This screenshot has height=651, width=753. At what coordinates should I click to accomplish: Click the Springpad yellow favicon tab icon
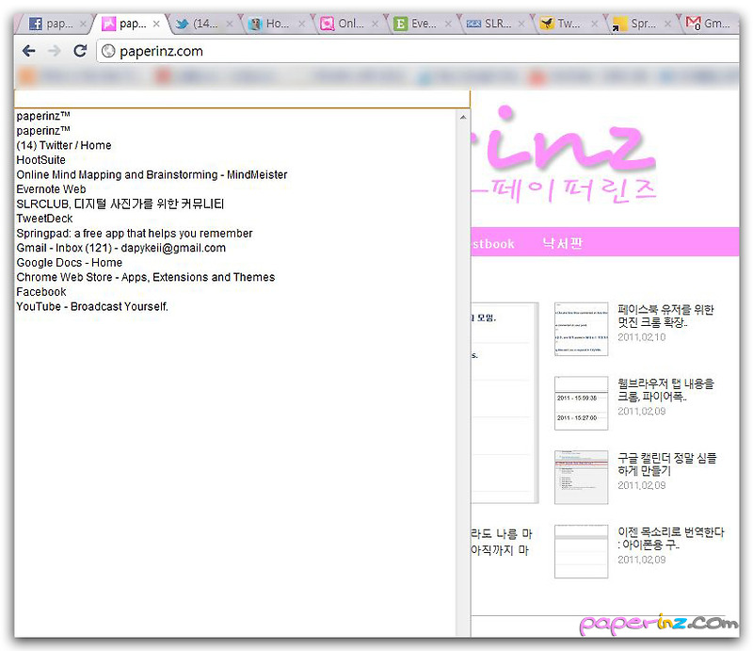[619, 24]
